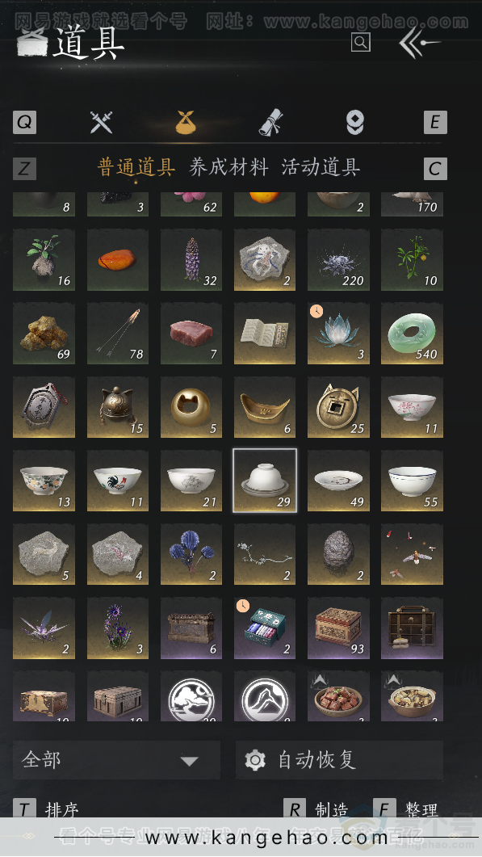Expand the 全部 filter dropdown
The width and height of the screenshot is (482, 857).
point(116,760)
